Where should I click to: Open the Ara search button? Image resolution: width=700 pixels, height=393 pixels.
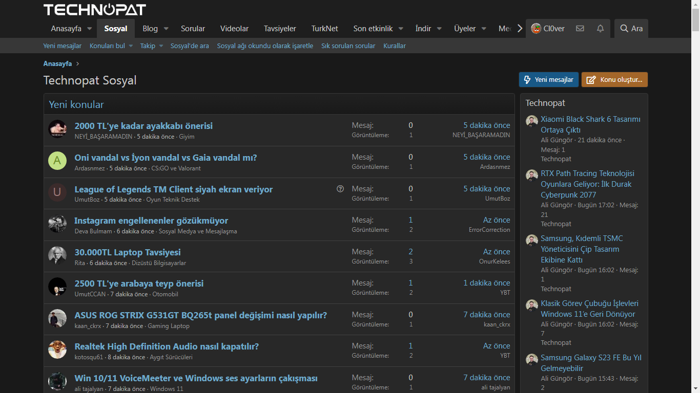(631, 29)
